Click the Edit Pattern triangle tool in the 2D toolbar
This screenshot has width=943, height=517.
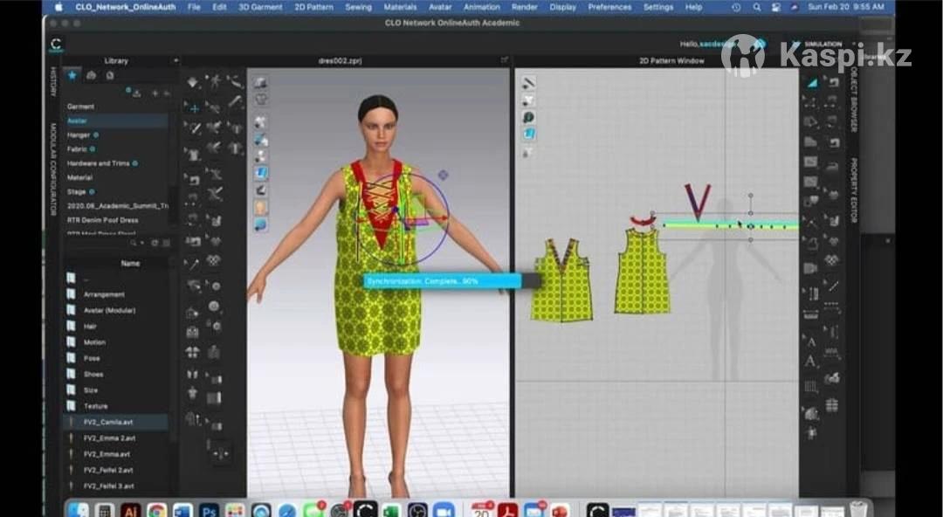point(811,82)
